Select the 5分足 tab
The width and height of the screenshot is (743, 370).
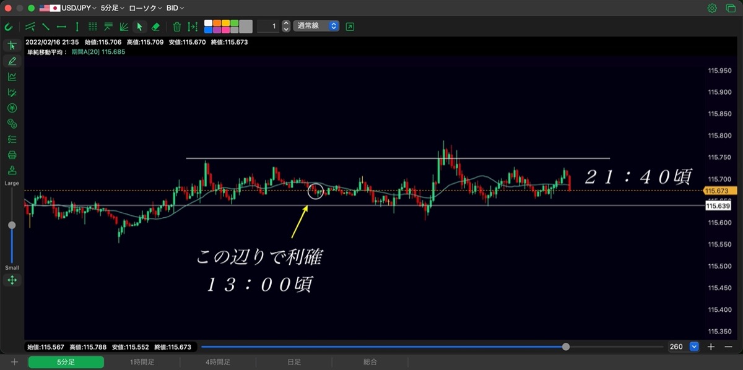click(x=66, y=362)
